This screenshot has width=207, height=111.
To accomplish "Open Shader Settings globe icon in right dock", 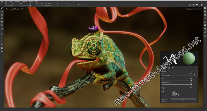I will pos(205,29).
